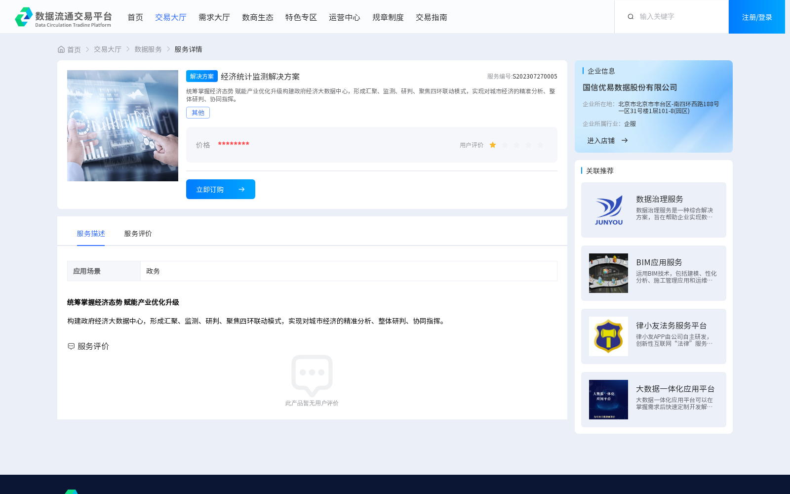Viewport: 790px width, 494px height.
Task: Click the comment icon beside 服务评价 heading
Action: click(x=71, y=346)
